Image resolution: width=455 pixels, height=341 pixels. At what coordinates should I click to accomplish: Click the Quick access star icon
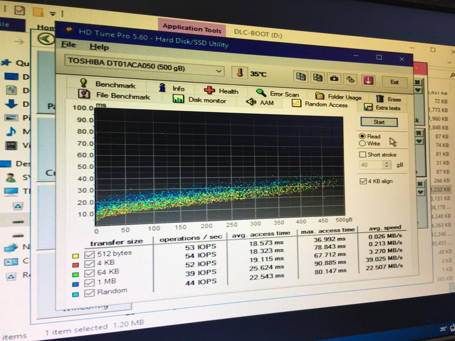coord(6,62)
